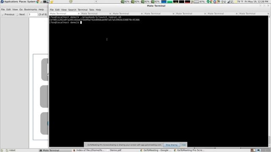This screenshot has height=152, width=271.
Task: Open View menu in document viewer window
Action: tap(15, 9)
